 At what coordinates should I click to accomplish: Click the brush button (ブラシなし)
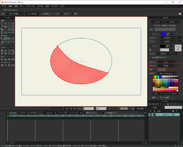(178, 48)
